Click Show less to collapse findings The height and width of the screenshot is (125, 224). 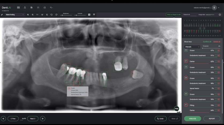coord(188,42)
